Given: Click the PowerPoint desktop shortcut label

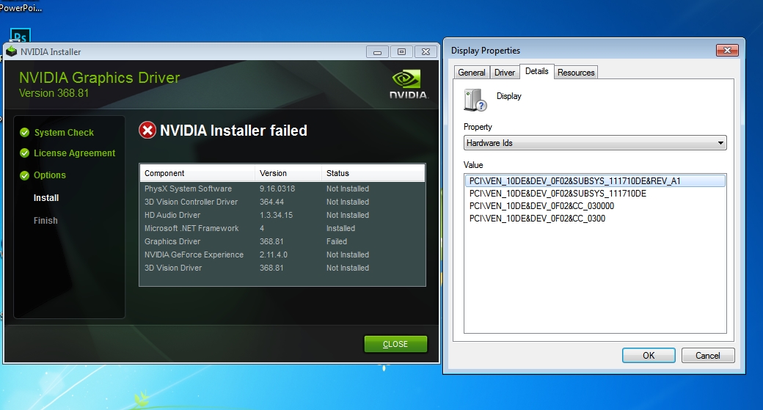Looking at the screenshot, I should (x=21, y=8).
